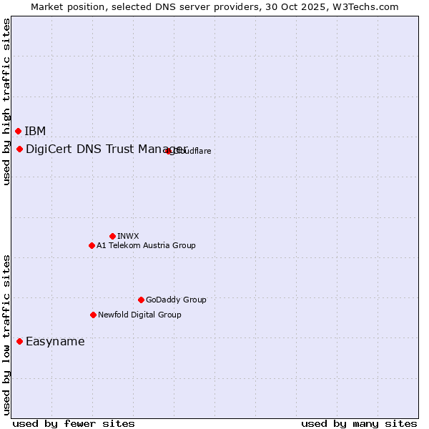Image resolution: width=429 pixels, height=429 pixels.
Task: Select the Cloudflare red diamond marker
Action: (169, 151)
